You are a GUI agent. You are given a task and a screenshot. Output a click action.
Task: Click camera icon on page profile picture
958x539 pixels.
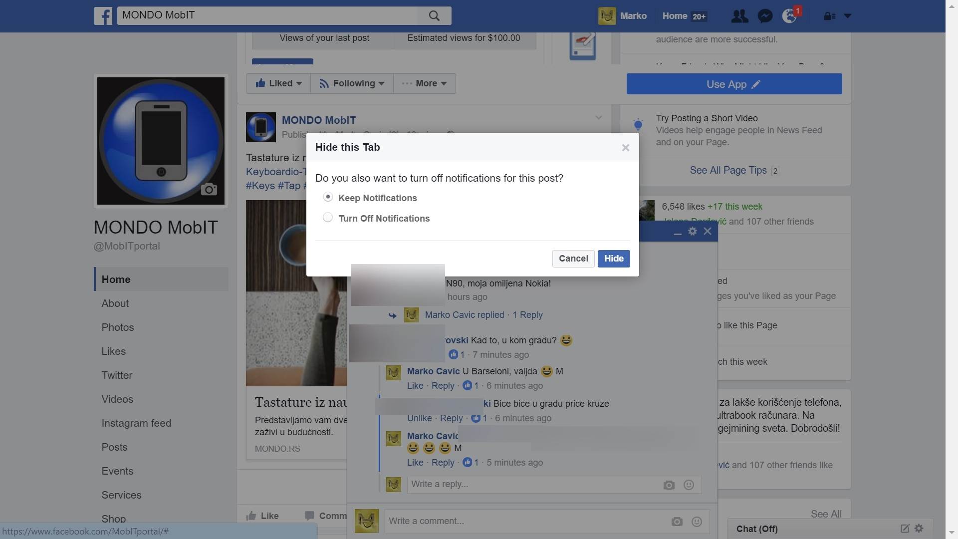(x=209, y=189)
